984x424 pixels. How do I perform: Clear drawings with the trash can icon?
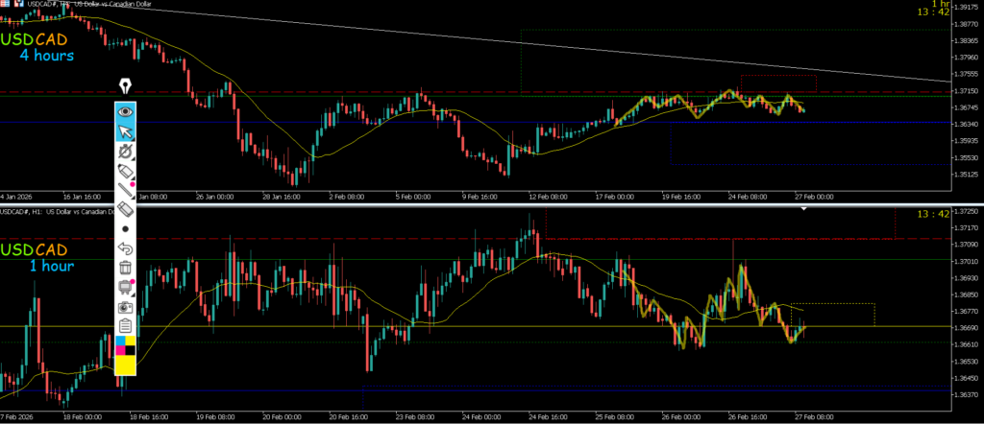coord(125,268)
